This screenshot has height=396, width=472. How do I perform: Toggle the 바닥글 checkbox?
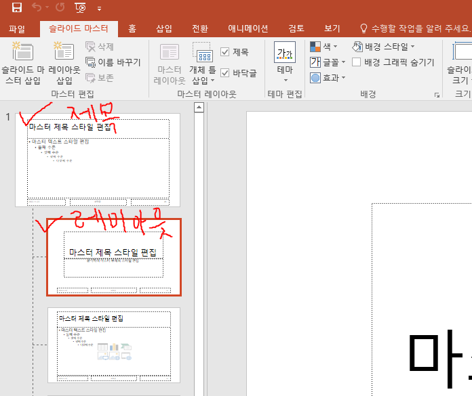pos(225,72)
